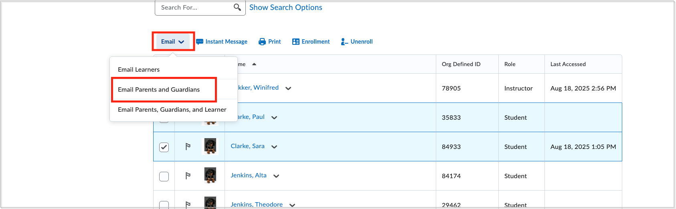Image resolution: width=676 pixels, height=209 pixels.
Task: Click the Enrollment icon
Action: pyautogui.click(x=296, y=42)
